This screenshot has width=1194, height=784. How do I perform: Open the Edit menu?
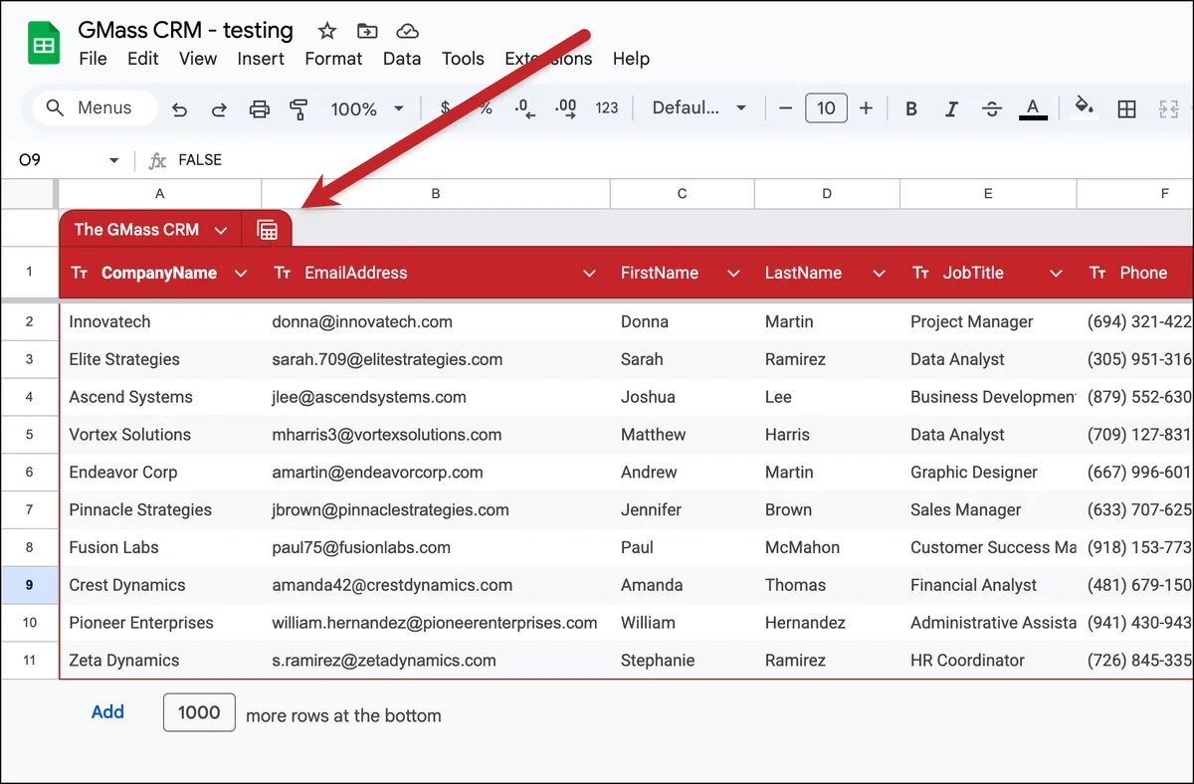pyautogui.click(x=142, y=59)
